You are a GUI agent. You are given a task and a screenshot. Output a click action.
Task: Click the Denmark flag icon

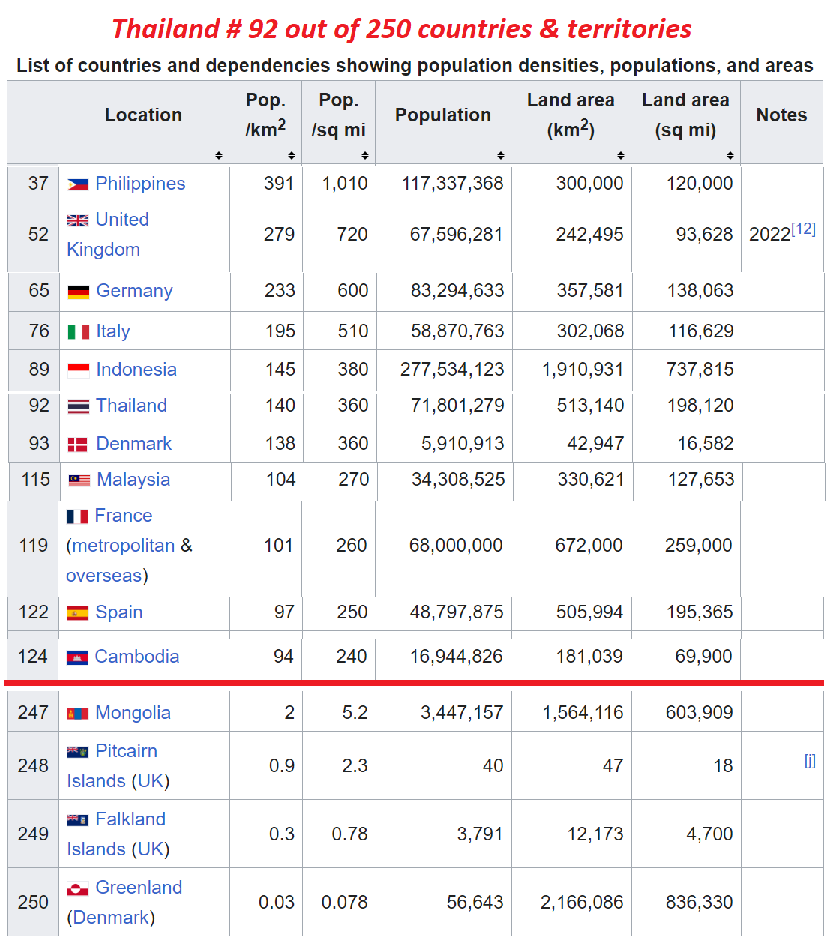click(x=79, y=445)
